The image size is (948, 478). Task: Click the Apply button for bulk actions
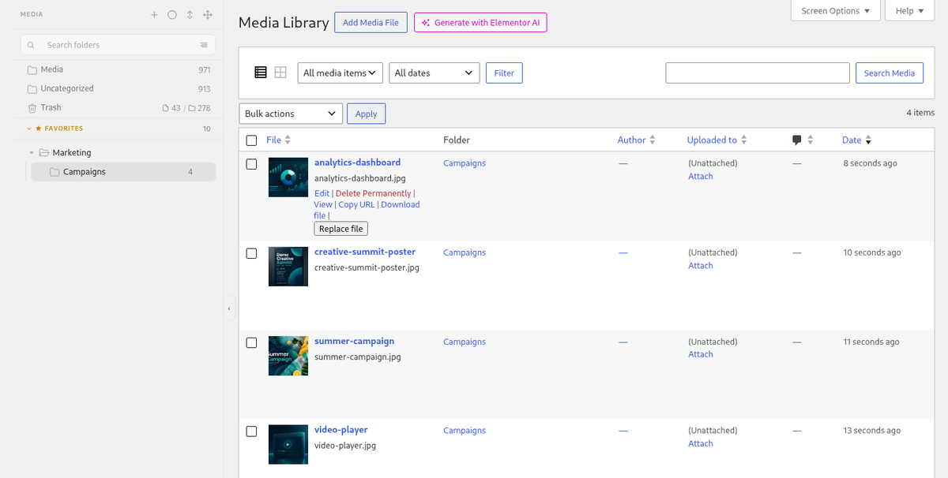tap(366, 114)
